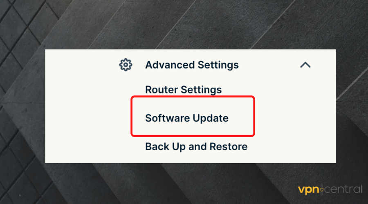Click the word 'Settings' in the section header
Image resolution: width=368 pixels, height=204 pixels.
[x=218, y=65]
